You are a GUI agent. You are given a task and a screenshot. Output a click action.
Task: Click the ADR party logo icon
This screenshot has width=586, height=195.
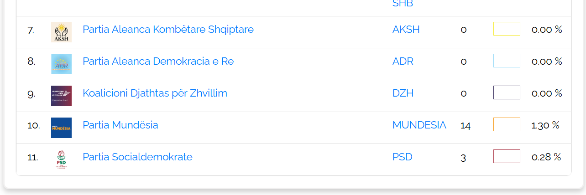pos(61,64)
